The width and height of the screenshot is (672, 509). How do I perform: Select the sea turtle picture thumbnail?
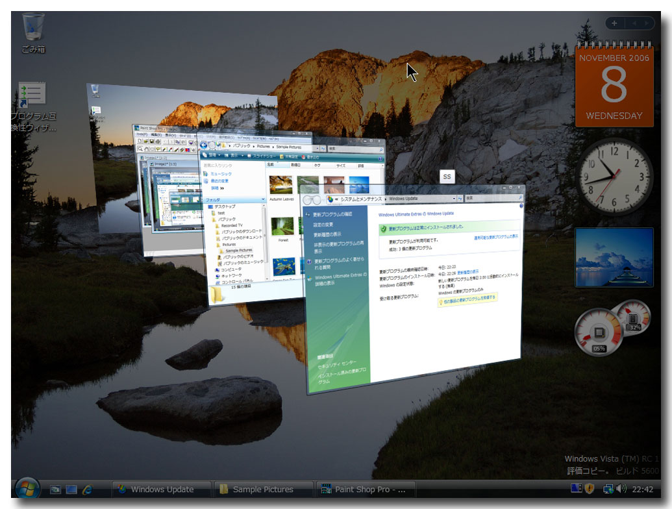tap(284, 267)
